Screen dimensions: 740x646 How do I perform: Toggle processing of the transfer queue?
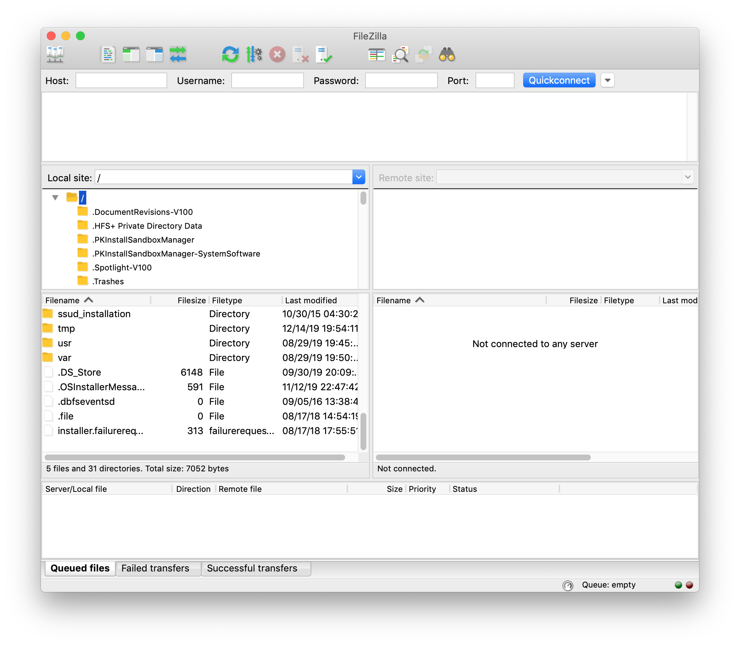point(254,54)
